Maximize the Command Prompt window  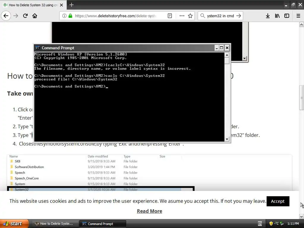tap(221, 48)
